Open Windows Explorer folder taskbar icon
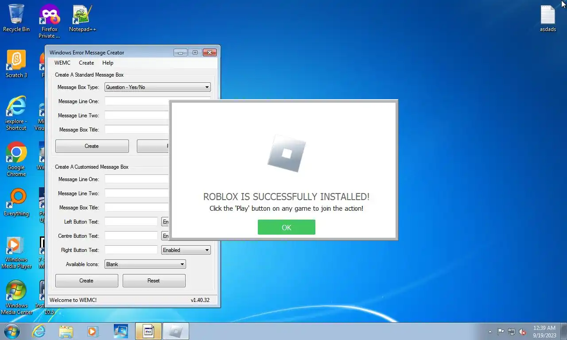 point(66,331)
